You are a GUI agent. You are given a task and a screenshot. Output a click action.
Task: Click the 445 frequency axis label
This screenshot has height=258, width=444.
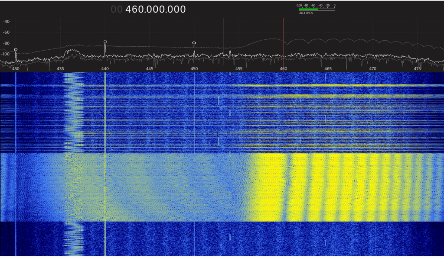(150, 69)
